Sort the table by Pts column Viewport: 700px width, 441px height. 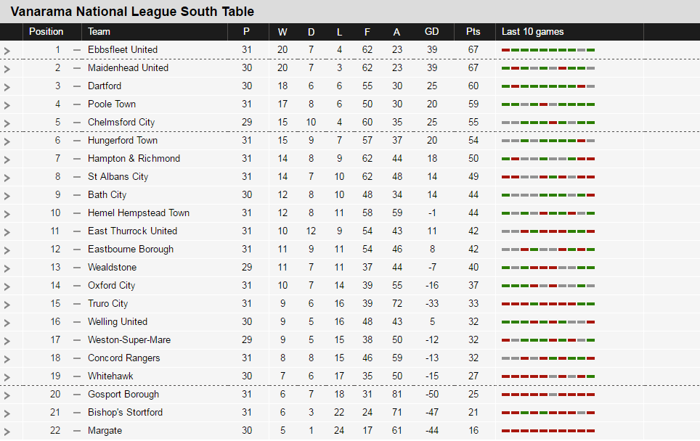tap(473, 32)
